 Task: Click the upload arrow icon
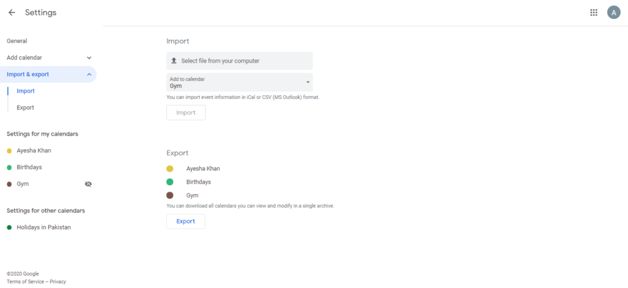point(174,61)
